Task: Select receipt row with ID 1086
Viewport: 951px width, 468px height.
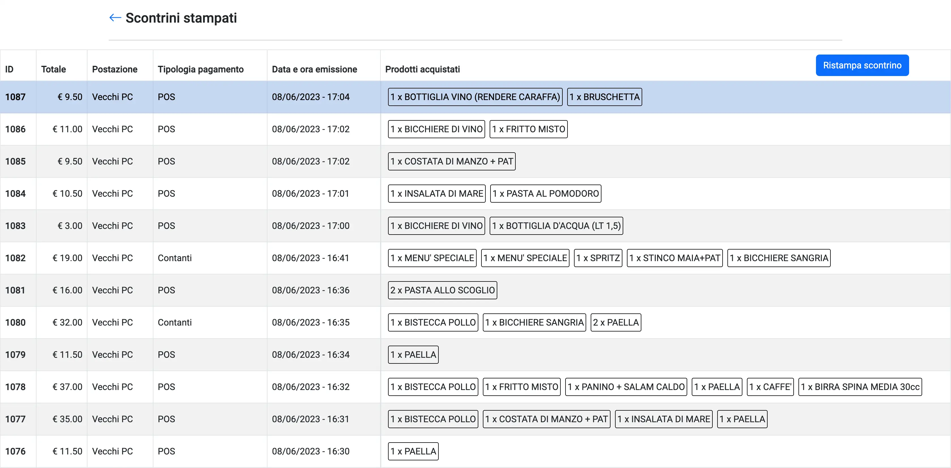Action: 16,129
